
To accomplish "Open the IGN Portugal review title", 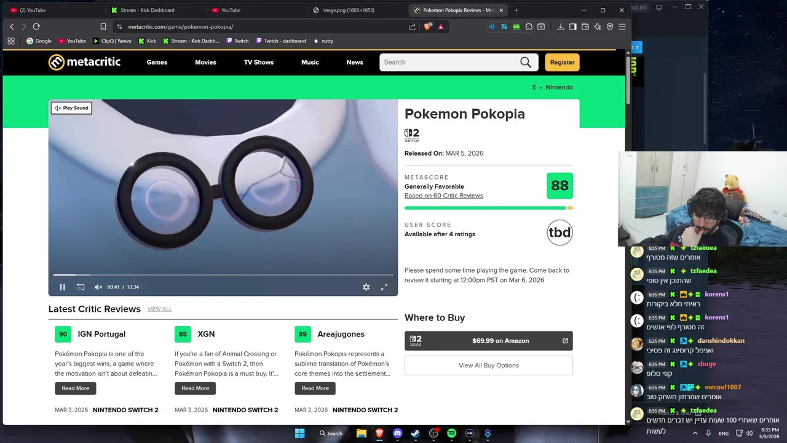I will [x=101, y=334].
